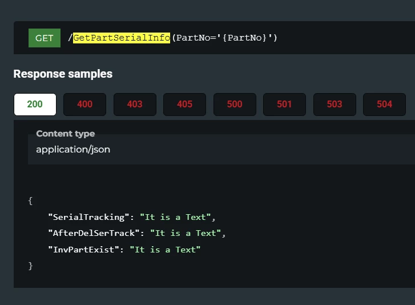View the 500 response sample tab
The image size is (415, 305).
click(x=235, y=104)
